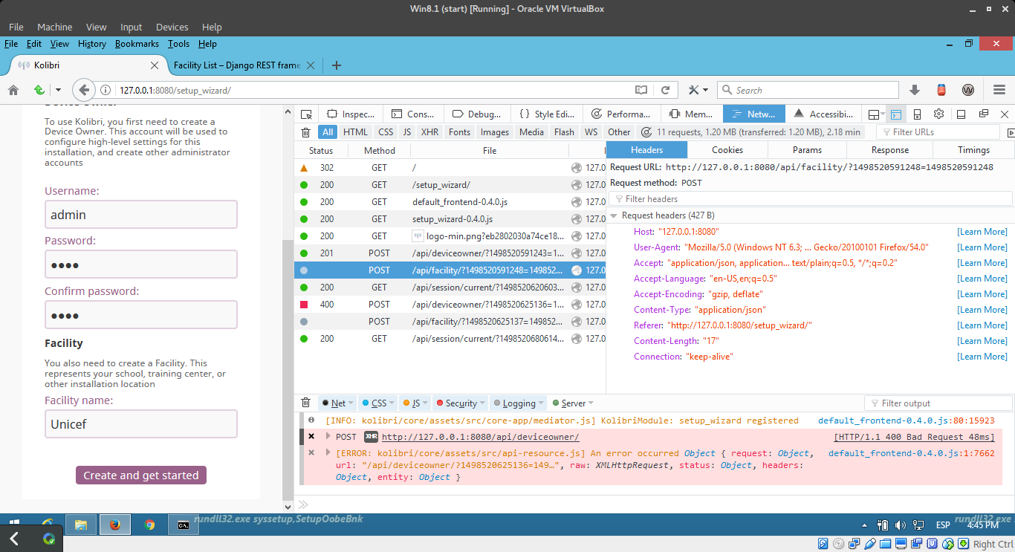The image size is (1015, 552).
Task: Click the site info icon in address bar
Action: click(106, 90)
